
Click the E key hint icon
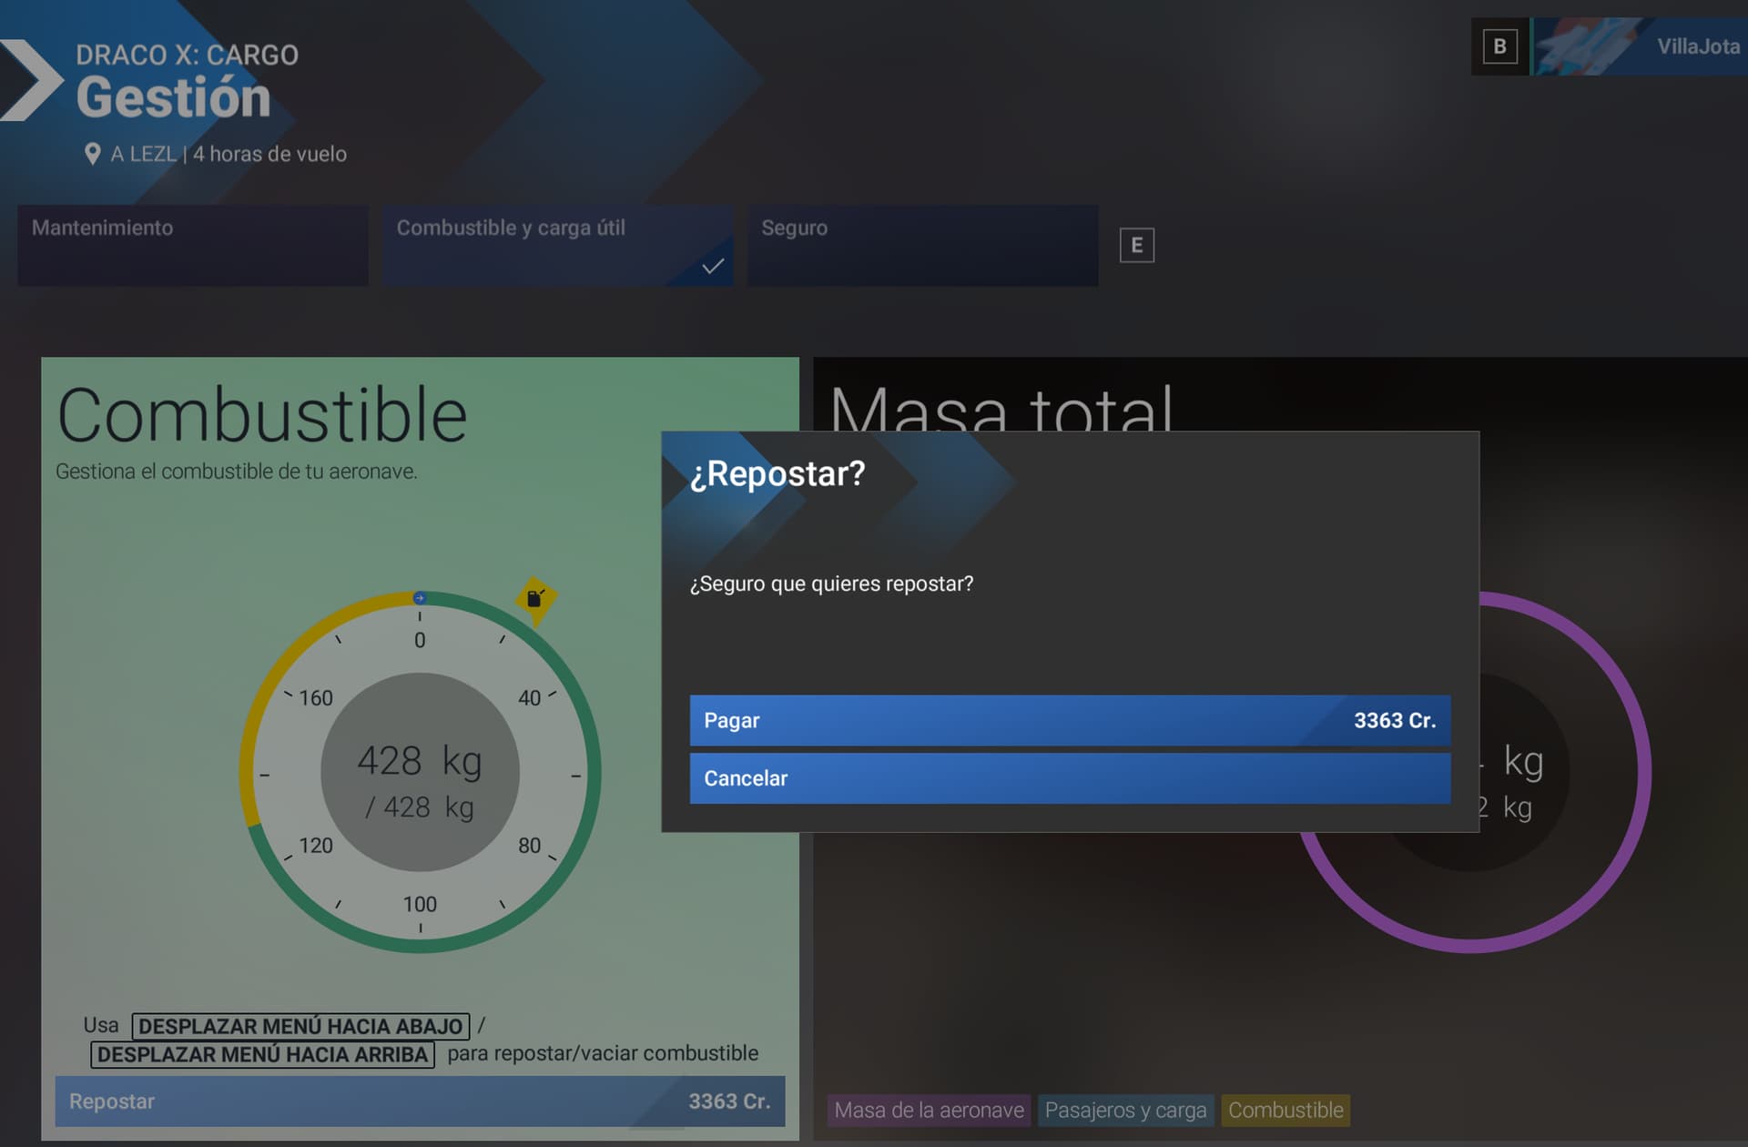tap(1136, 245)
